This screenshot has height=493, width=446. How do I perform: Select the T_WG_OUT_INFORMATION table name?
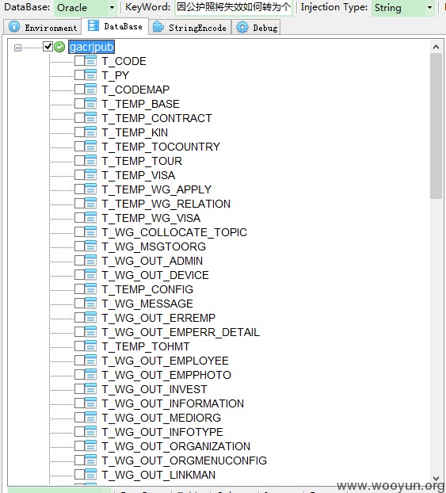click(173, 403)
